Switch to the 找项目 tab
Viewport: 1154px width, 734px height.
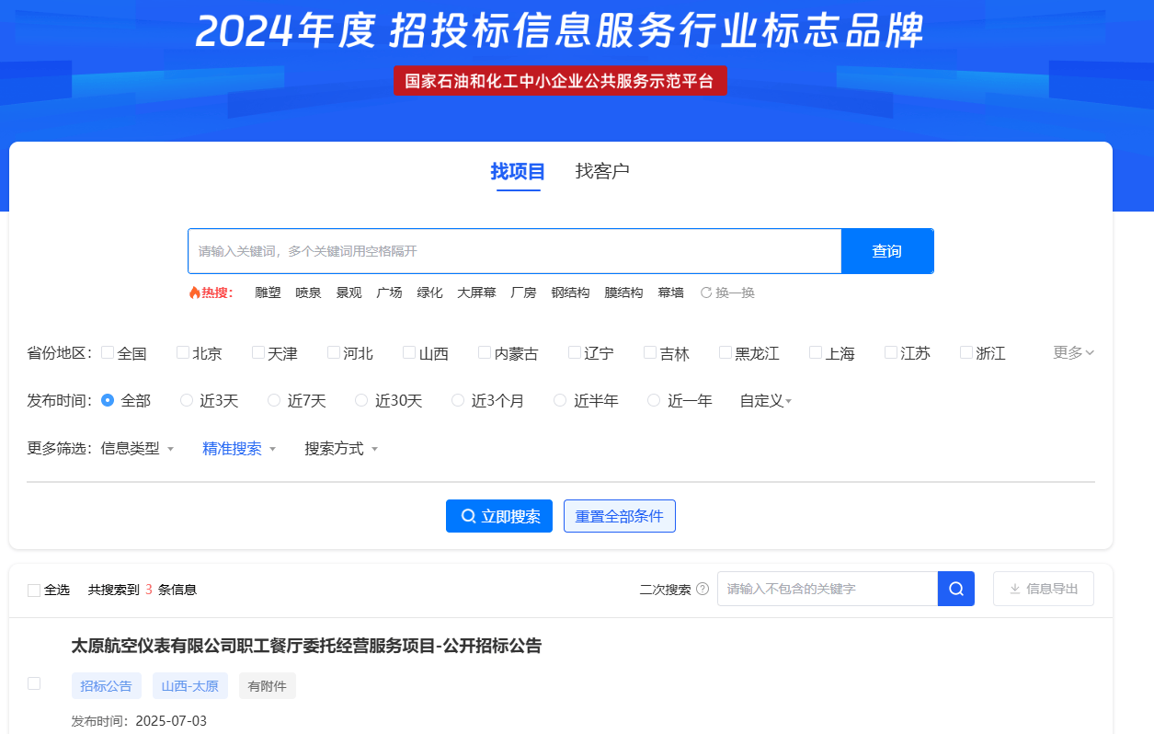[519, 171]
